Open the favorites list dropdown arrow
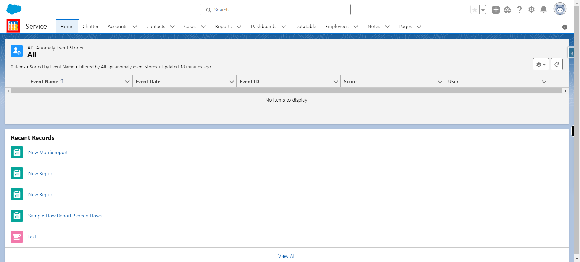580x262 pixels. click(483, 10)
